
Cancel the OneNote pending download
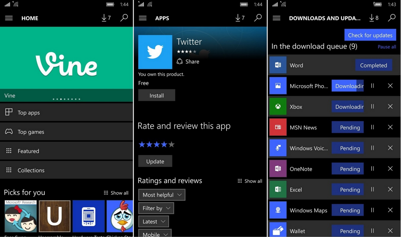pyautogui.click(x=390, y=169)
